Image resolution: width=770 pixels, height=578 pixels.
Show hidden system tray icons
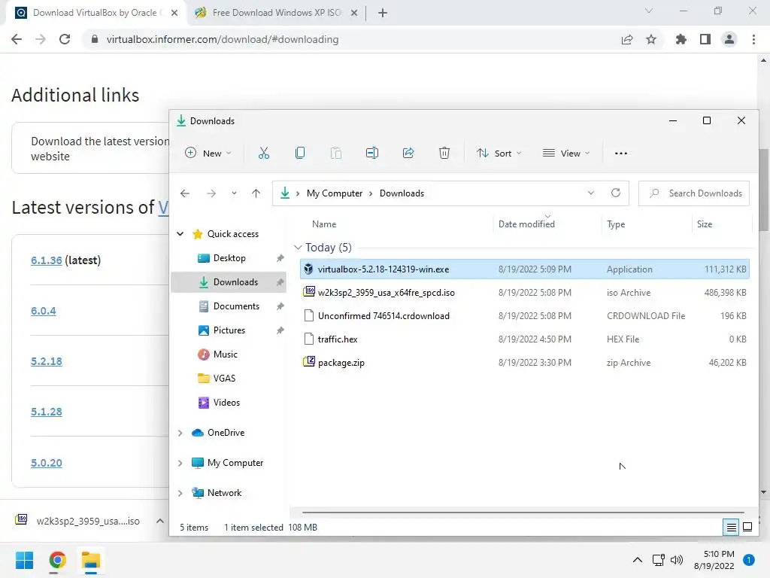point(638,560)
